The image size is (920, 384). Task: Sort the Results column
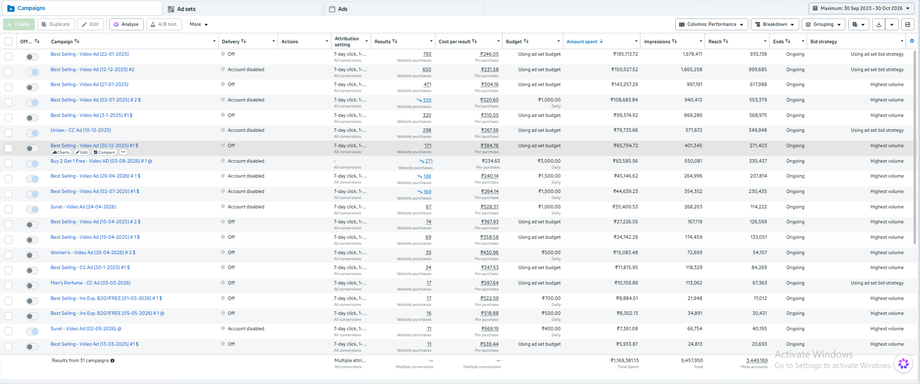click(395, 41)
